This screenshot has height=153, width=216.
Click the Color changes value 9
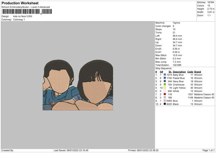(173, 26)
